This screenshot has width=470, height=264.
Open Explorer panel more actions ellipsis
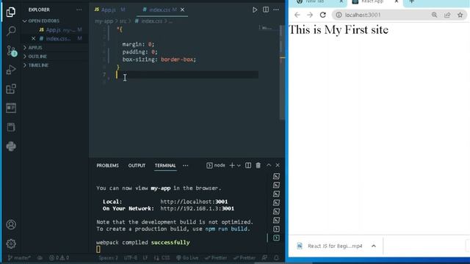click(x=79, y=10)
